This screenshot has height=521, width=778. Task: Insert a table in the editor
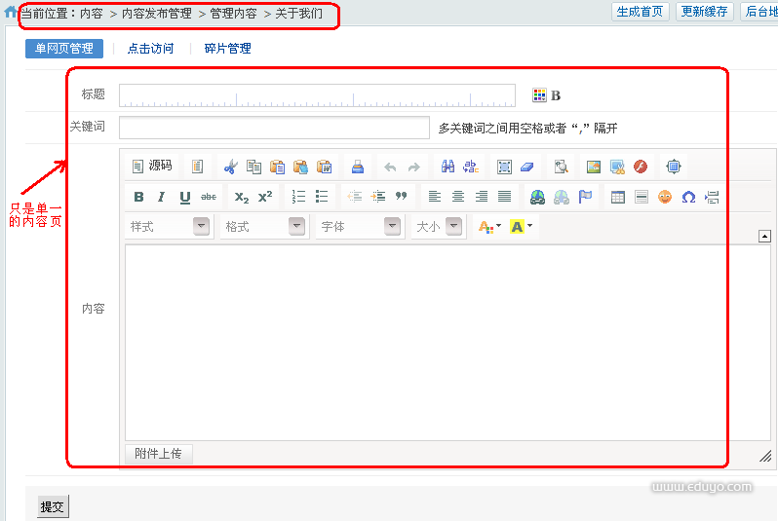[x=618, y=197]
